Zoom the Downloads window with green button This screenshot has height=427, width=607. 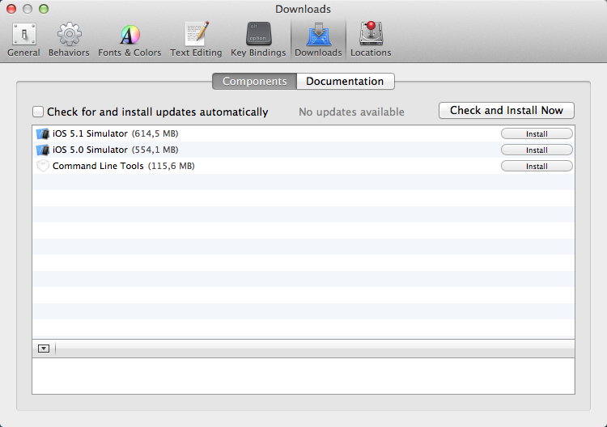pyautogui.click(x=44, y=9)
